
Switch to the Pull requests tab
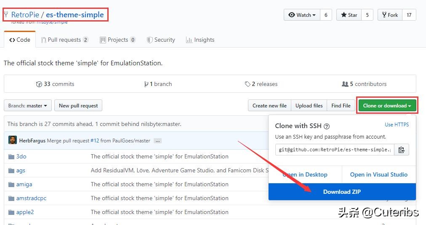(x=64, y=40)
